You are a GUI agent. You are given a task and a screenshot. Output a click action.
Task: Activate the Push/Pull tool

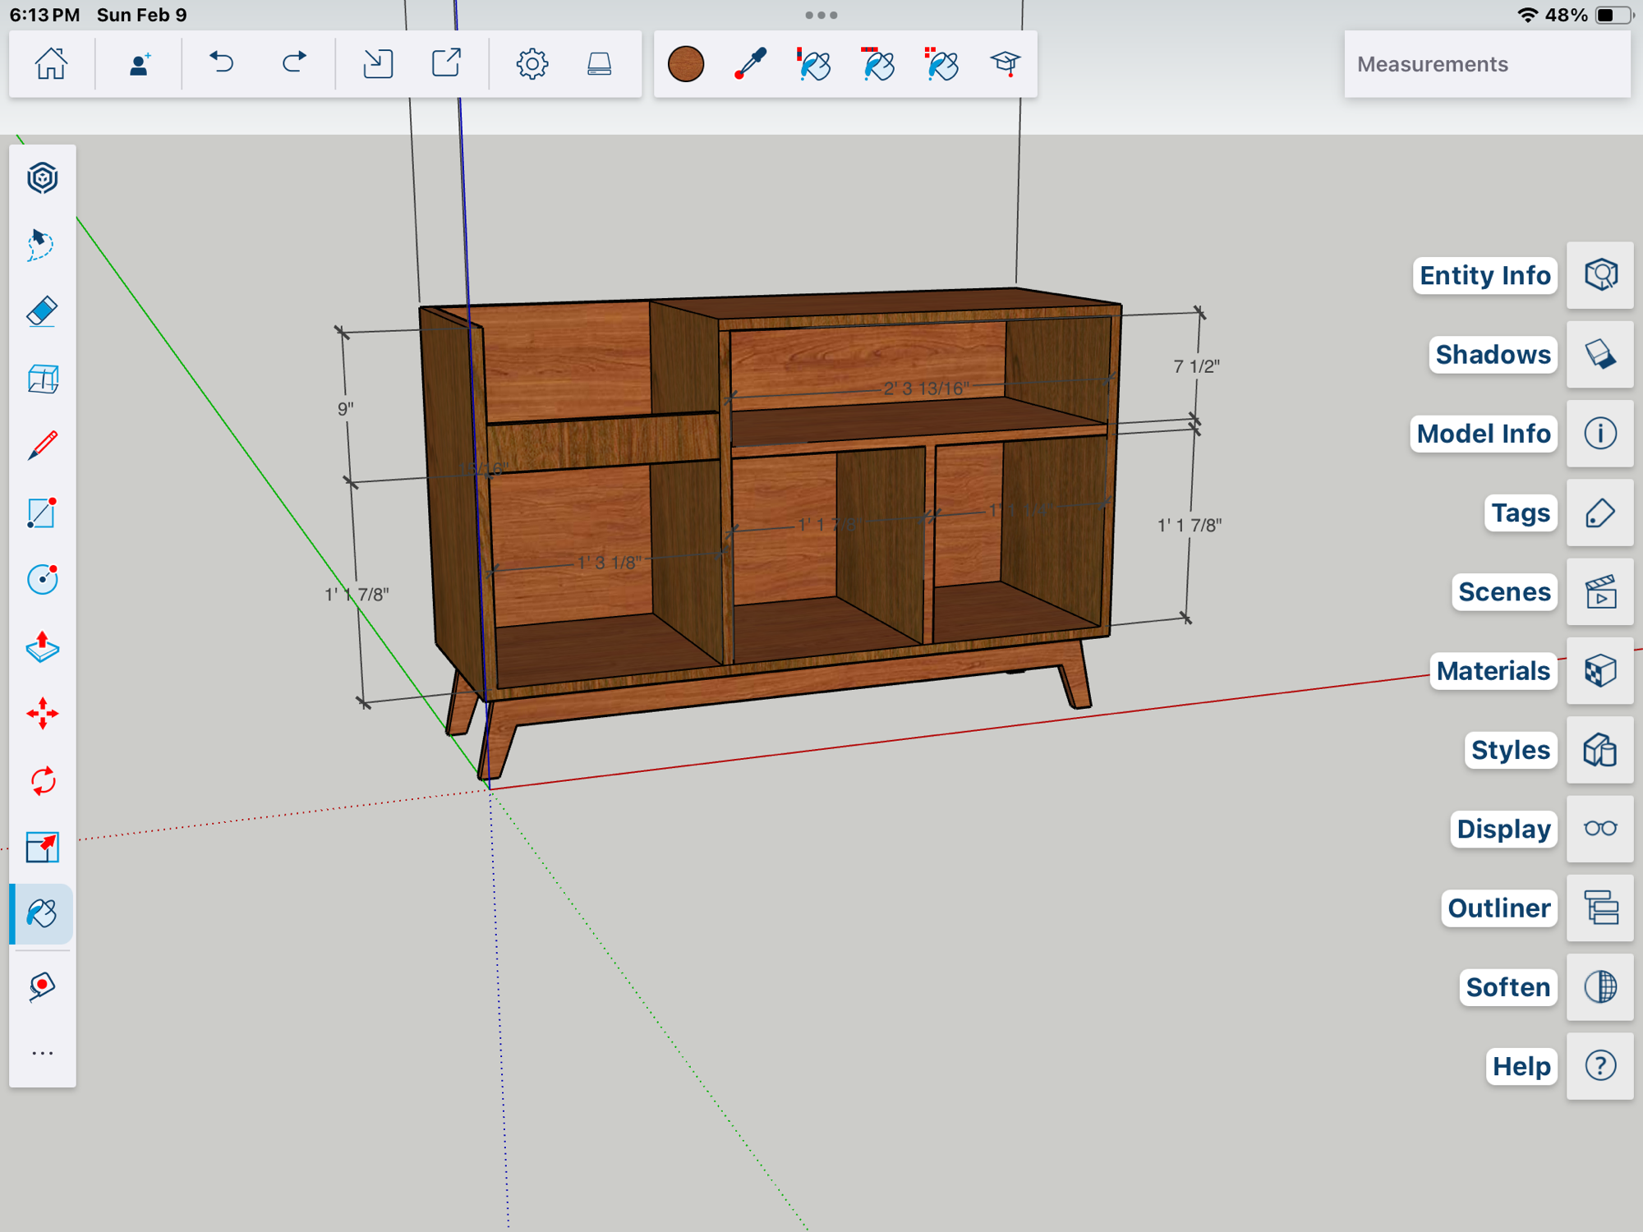click(x=42, y=647)
